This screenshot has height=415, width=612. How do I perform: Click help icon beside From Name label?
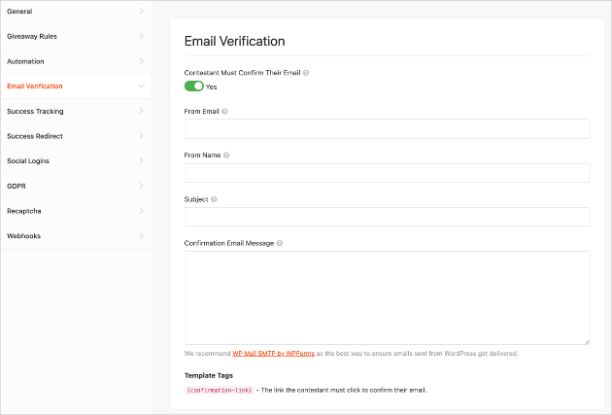pyautogui.click(x=226, y=155)
